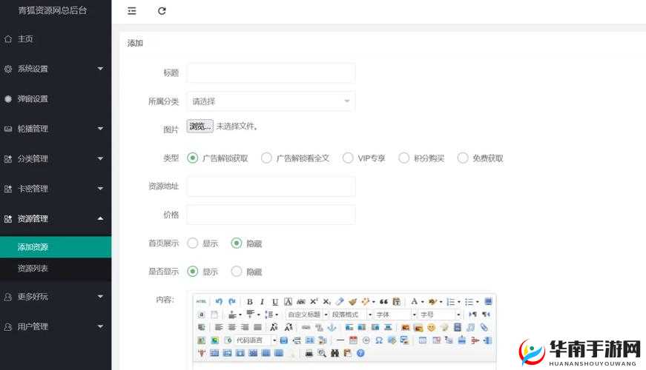Focus the 资源地址 input field
The width and height of the screenshot is (646, 370).
point(271,186)
